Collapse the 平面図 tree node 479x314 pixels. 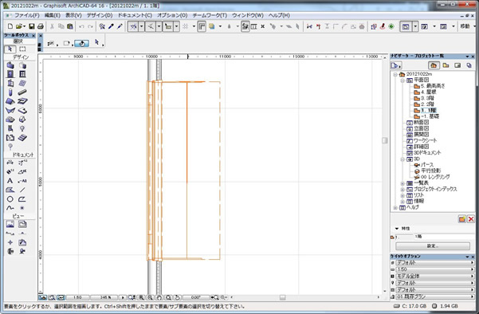pos(402,80)
